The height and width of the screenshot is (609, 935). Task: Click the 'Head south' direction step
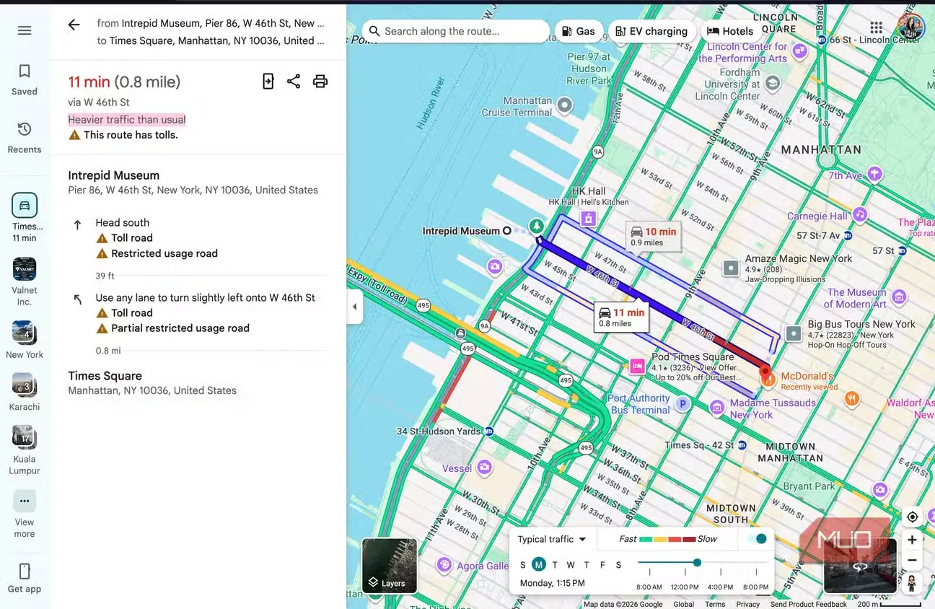(x=123, y=223)
